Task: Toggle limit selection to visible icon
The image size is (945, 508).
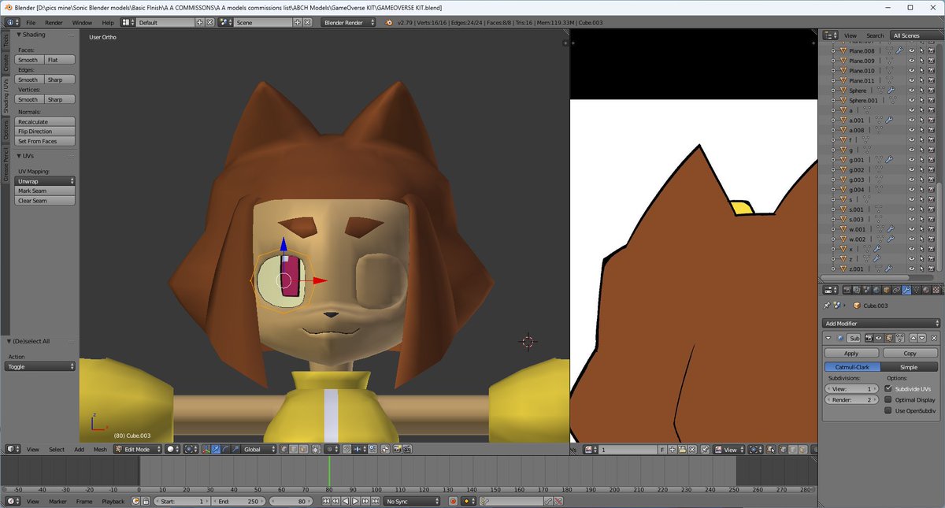Action: click(x=316, y=449)
